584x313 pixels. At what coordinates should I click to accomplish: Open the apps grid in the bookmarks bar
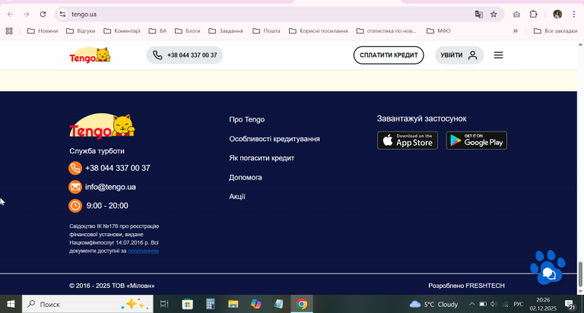(9, 31)
